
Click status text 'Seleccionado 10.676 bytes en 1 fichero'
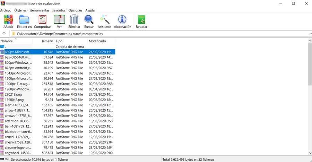pyautogui.click(x=40, y=160)
